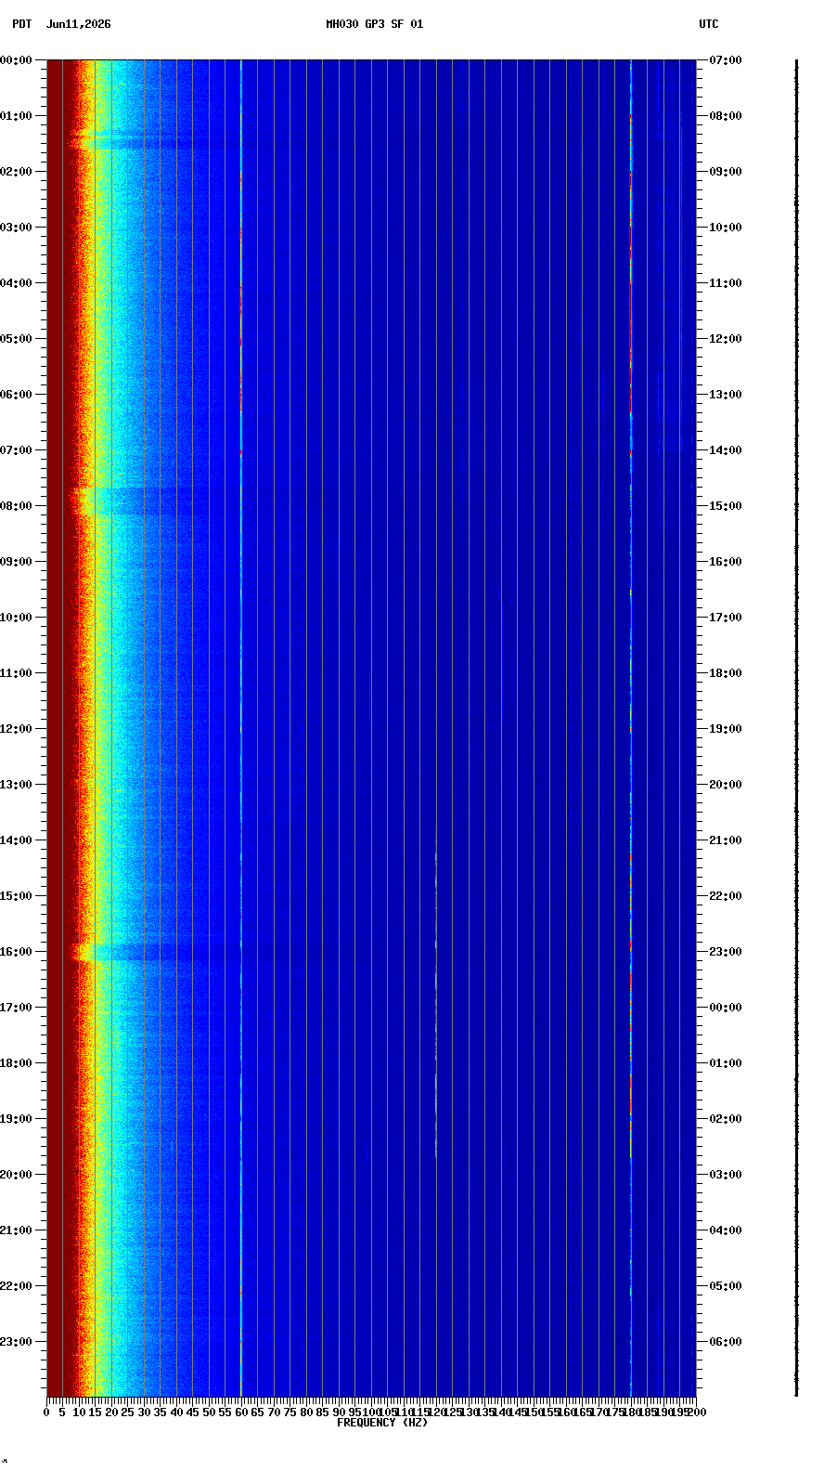Screen dimensions: 837x1471
Task: Click the 06:00 label on the UTC axis
Action: point(726,1342)
